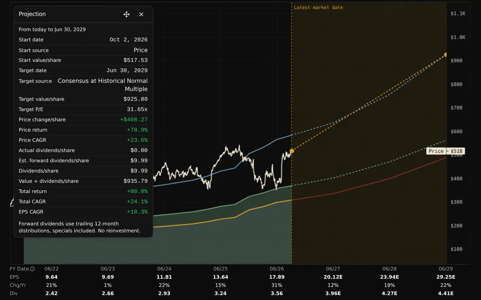Click the Est. forward dividends/share $9.99 value

point(139,160)
